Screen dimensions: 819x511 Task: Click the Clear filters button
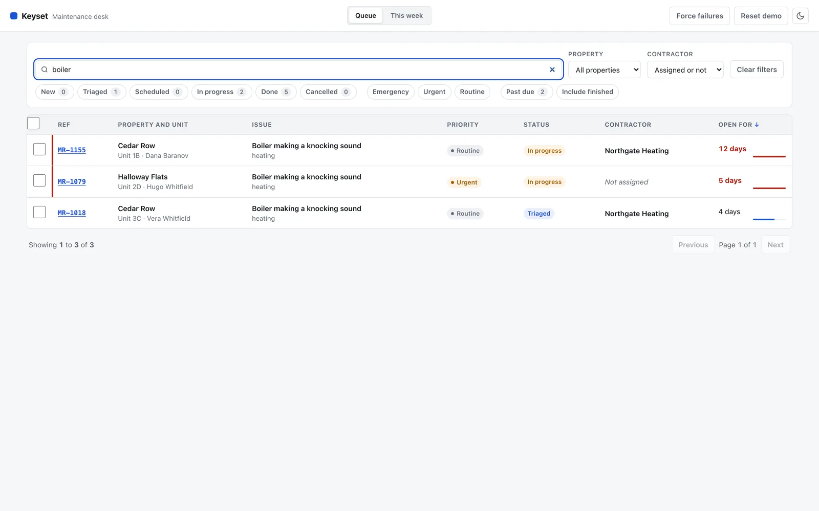click(x=757, y=69)
